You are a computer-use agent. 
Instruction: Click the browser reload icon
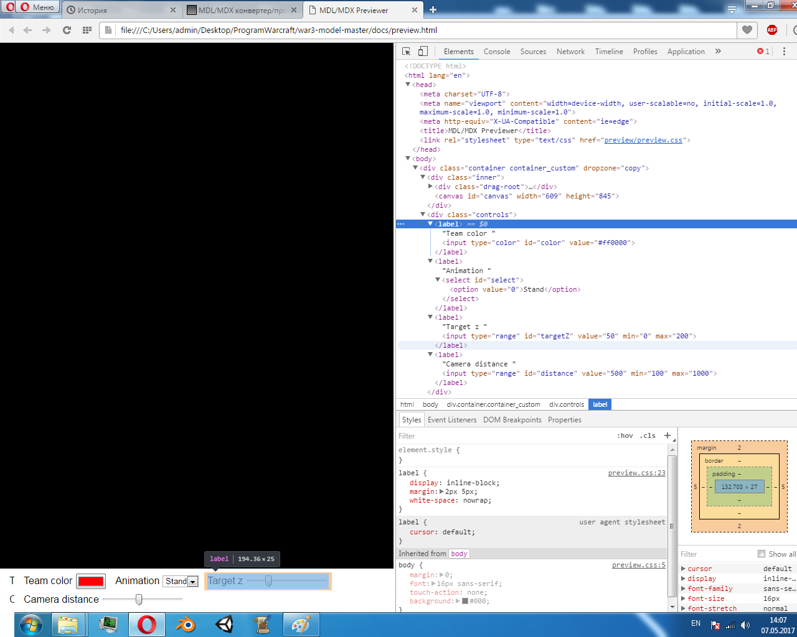click(x=67, y=30)
